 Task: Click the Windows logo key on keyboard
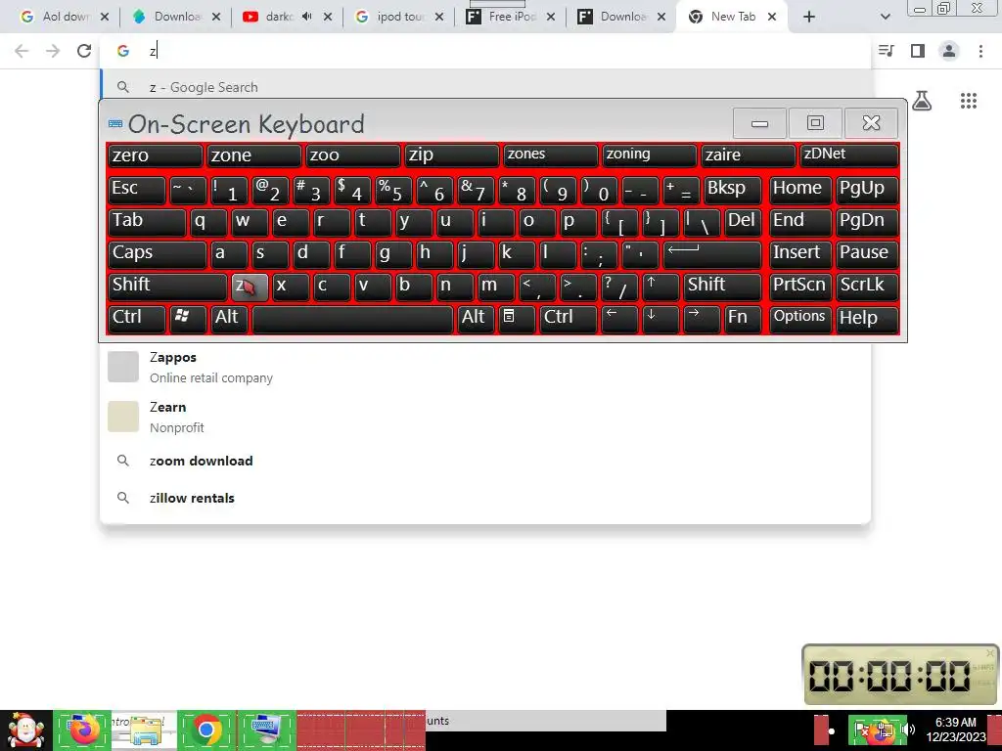pyautogui.click(x=188, y=318)
